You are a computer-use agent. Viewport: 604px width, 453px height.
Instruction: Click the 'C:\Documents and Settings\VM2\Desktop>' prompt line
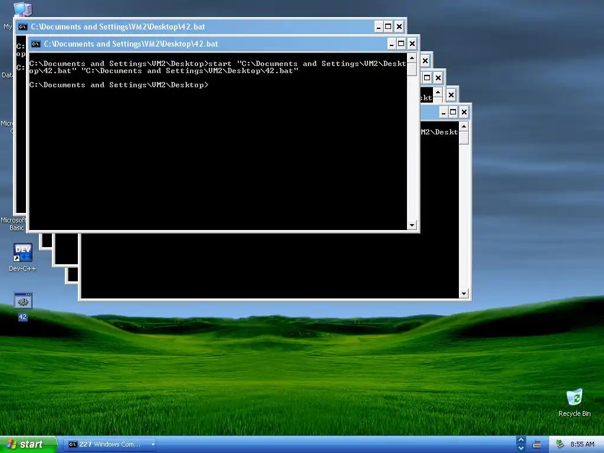[119, 85]
